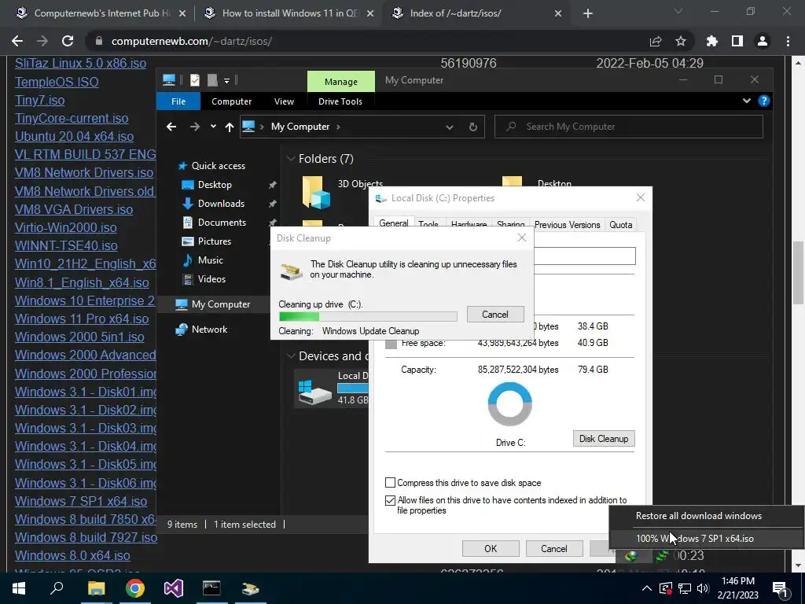Choose Restore all download windows
Screen dimensions: 805x604
point(699,516)
